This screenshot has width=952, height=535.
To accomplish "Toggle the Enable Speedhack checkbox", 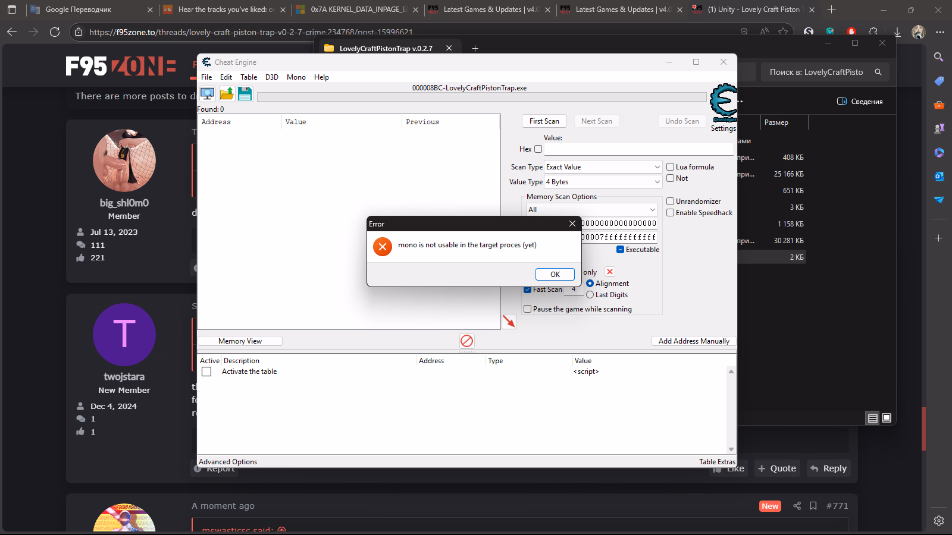I will tap(671, 213).
